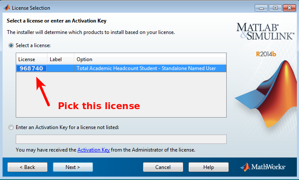Open the Activation Key hyperlink

[x=94, y=150]
